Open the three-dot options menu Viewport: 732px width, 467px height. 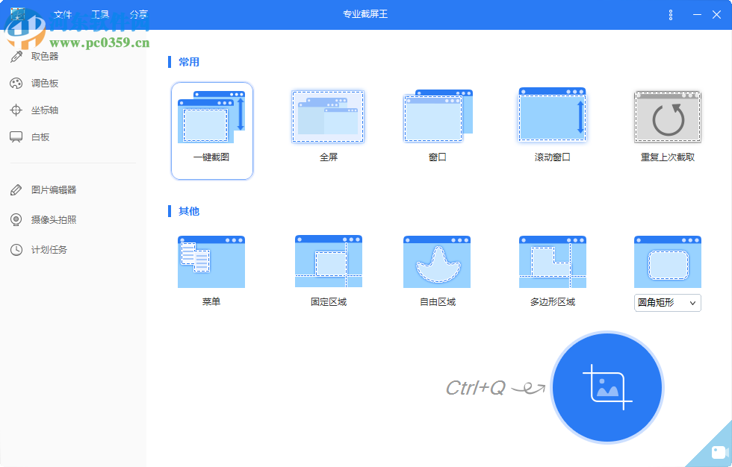670,13
